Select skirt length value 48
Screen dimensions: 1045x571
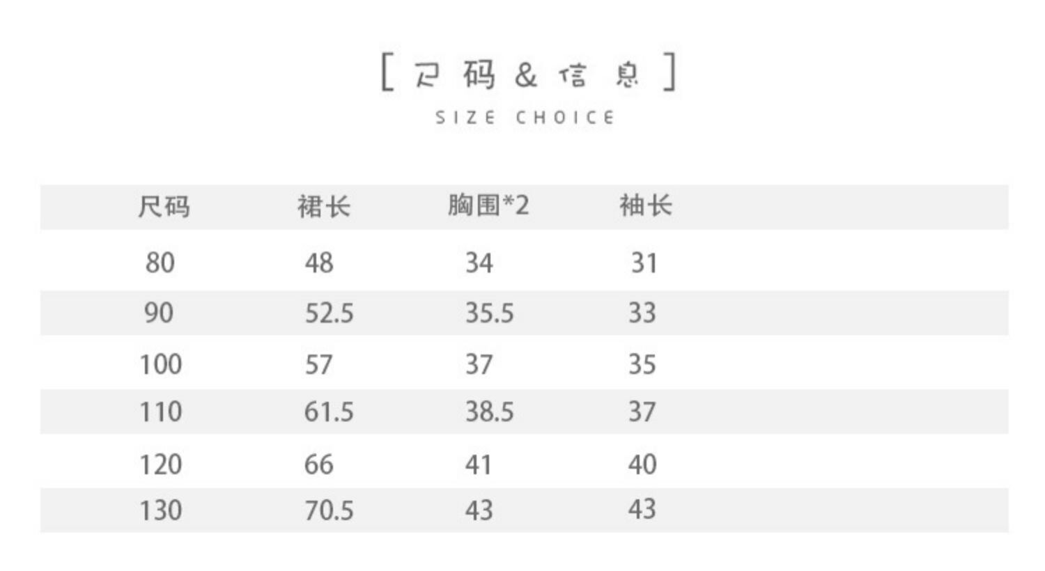tap(319, 263)
